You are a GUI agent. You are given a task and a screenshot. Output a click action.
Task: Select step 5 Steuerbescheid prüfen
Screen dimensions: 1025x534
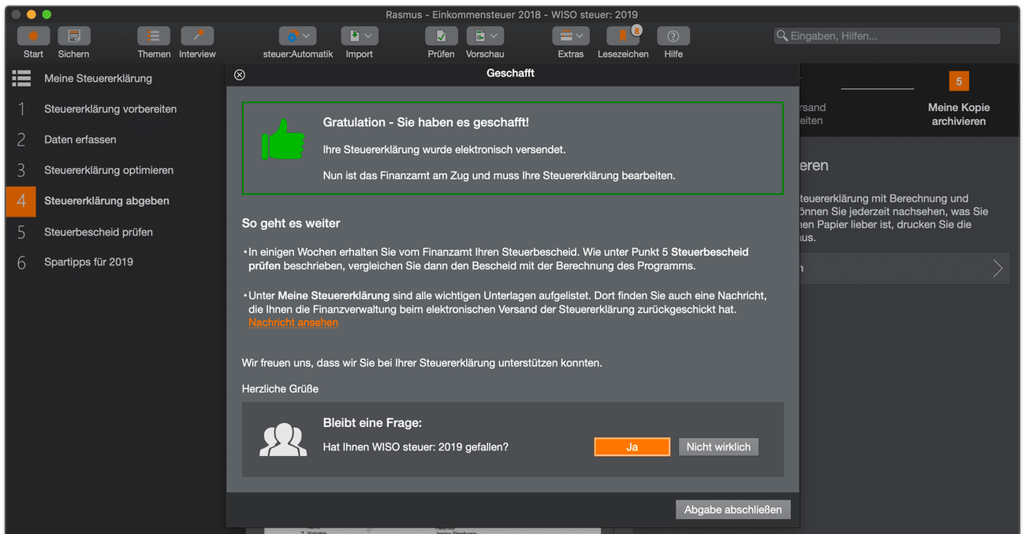(x=99, y=232)
